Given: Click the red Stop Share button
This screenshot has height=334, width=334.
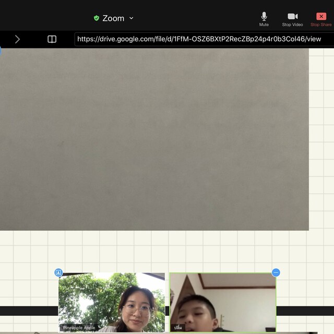Looking at the screenshot, I should pos(321,19).
